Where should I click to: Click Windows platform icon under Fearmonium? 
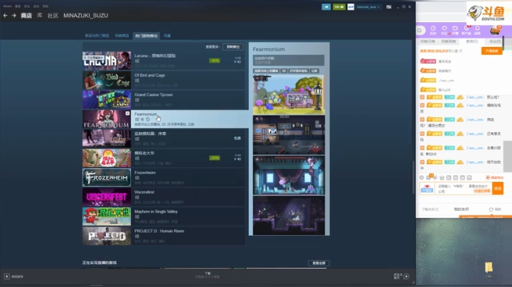137,119
